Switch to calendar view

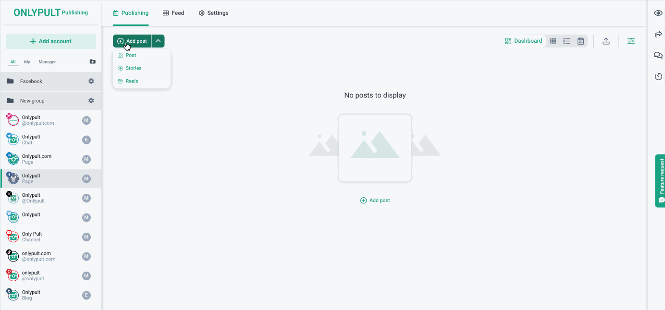pos(580,41)
